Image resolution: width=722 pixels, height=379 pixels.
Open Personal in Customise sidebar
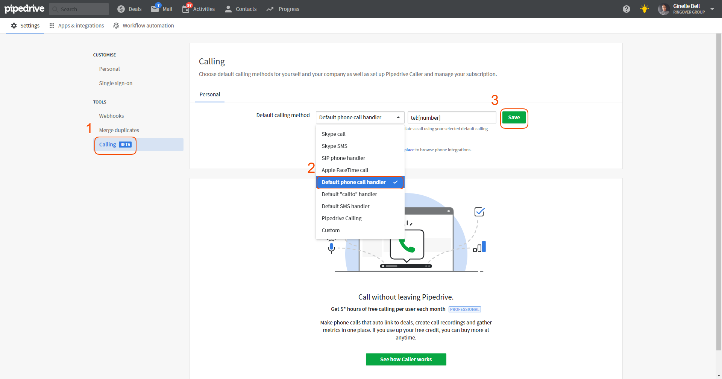pyautogui.click(x=109, y=69)
